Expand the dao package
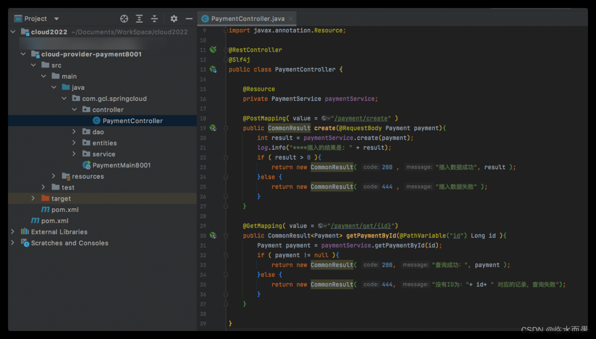This screenshot has width=596, height=339. click(74, 132)
